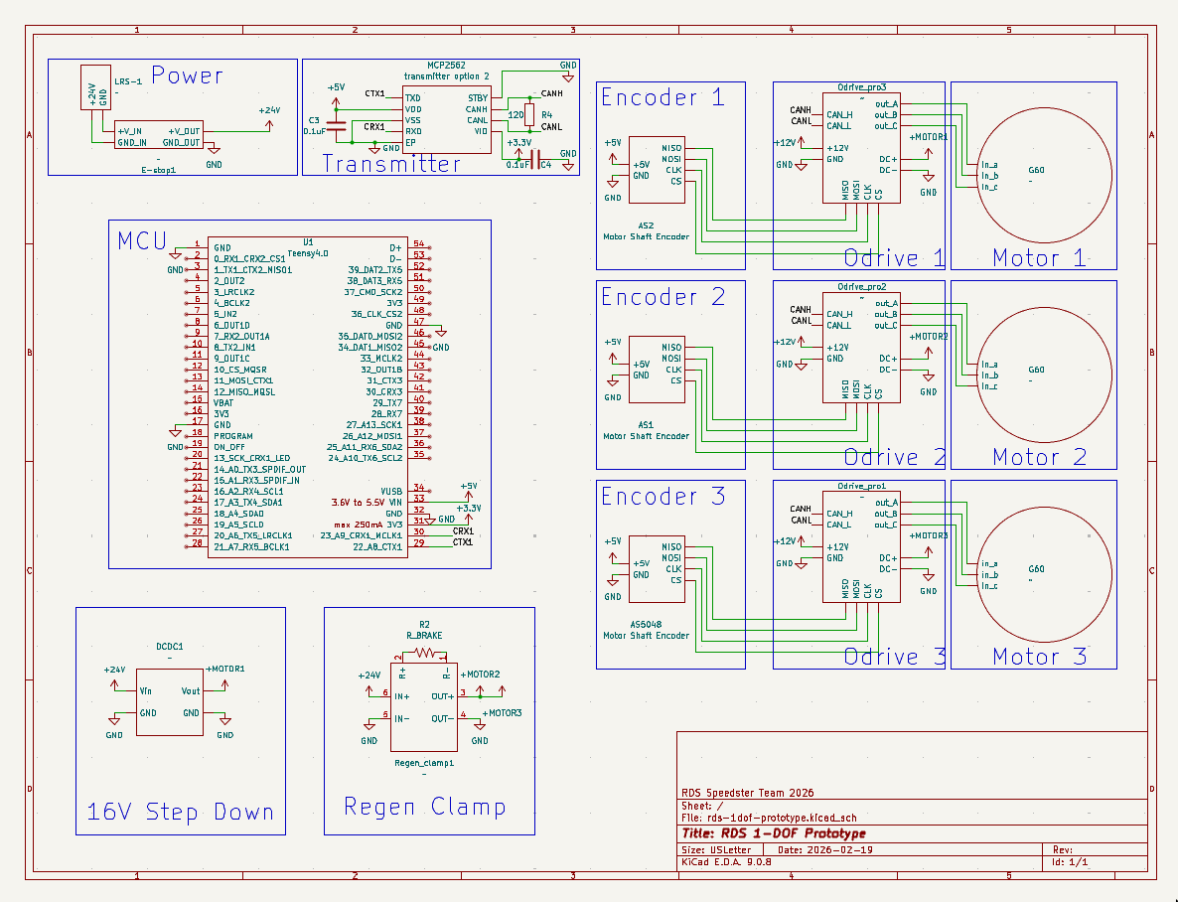Select capacitor C4 near +3.3V
This screenshot has height=902, width=1178.
tap(534, 159)
